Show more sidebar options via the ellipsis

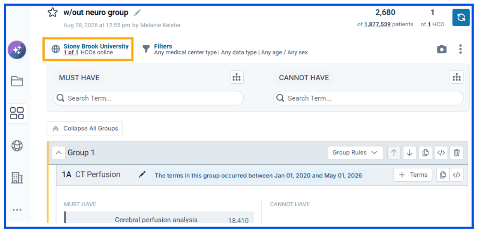pyautogui.click(x=17, y=210)
